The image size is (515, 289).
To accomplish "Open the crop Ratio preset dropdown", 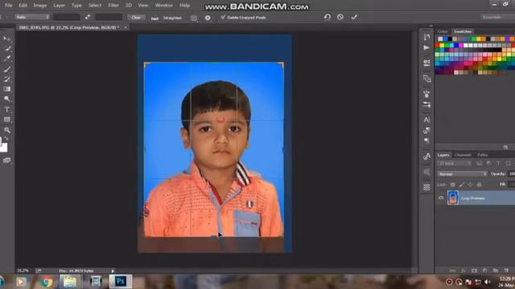I will pyautogui.click(x=32, y=17).
